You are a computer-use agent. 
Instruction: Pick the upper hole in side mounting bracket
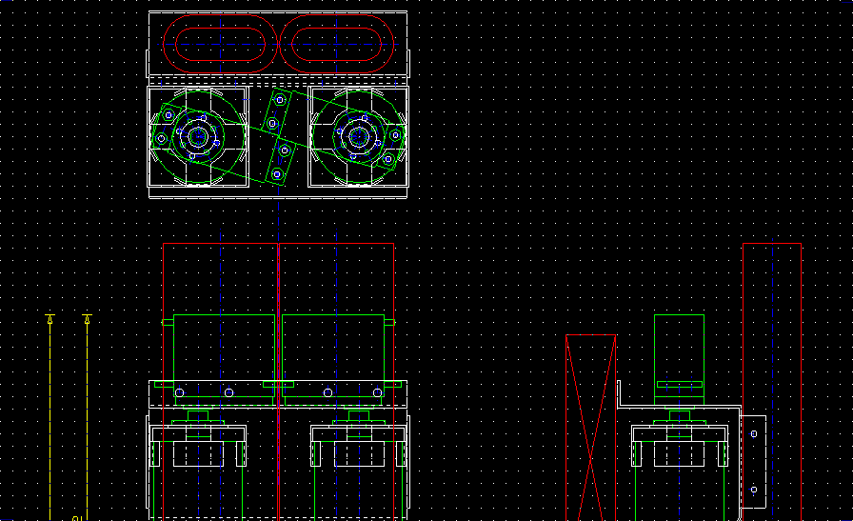[x=754, y=433]
